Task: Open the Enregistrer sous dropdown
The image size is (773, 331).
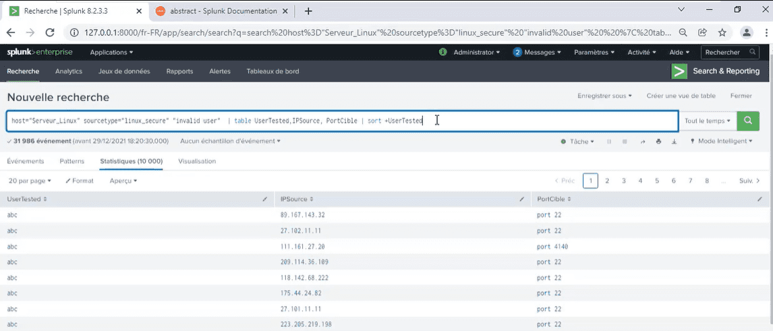Action: [x=604, y=96]
